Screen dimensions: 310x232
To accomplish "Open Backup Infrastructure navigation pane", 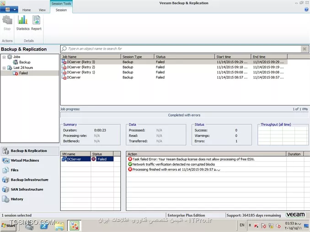I will tap(30, 180).
